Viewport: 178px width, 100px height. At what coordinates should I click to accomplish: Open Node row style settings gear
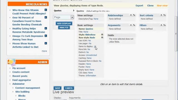(102, 37)
